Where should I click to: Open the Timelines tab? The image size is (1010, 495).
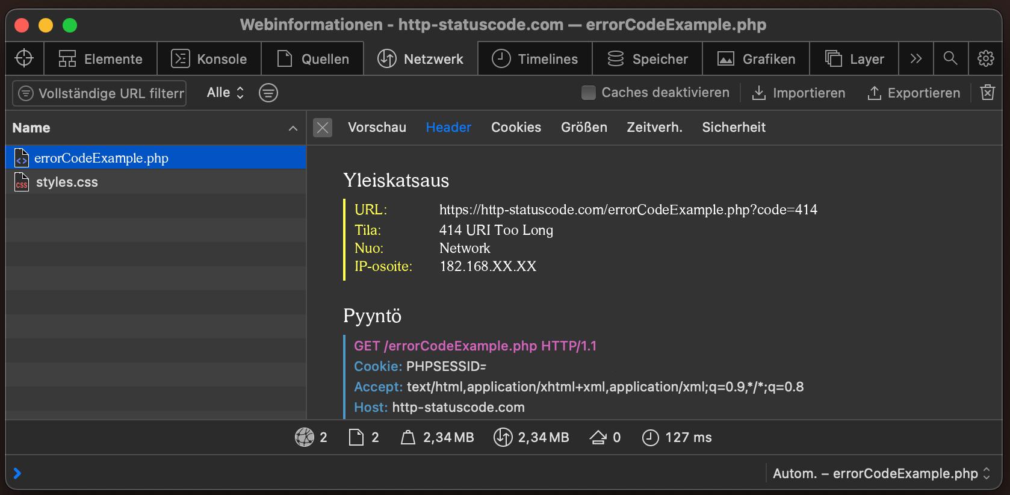(x=535, y=59)
